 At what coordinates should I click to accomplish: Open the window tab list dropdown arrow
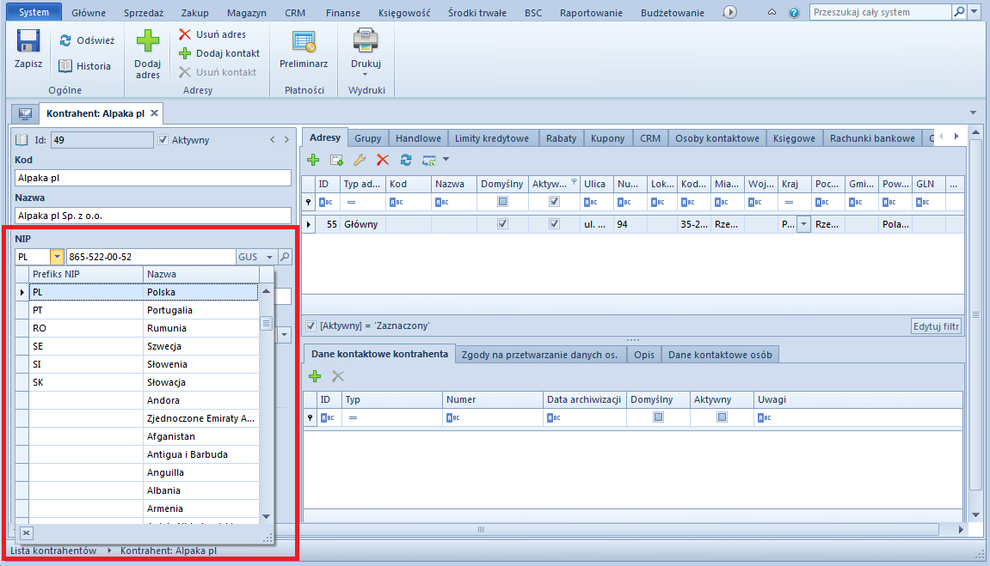coord(973,113)
